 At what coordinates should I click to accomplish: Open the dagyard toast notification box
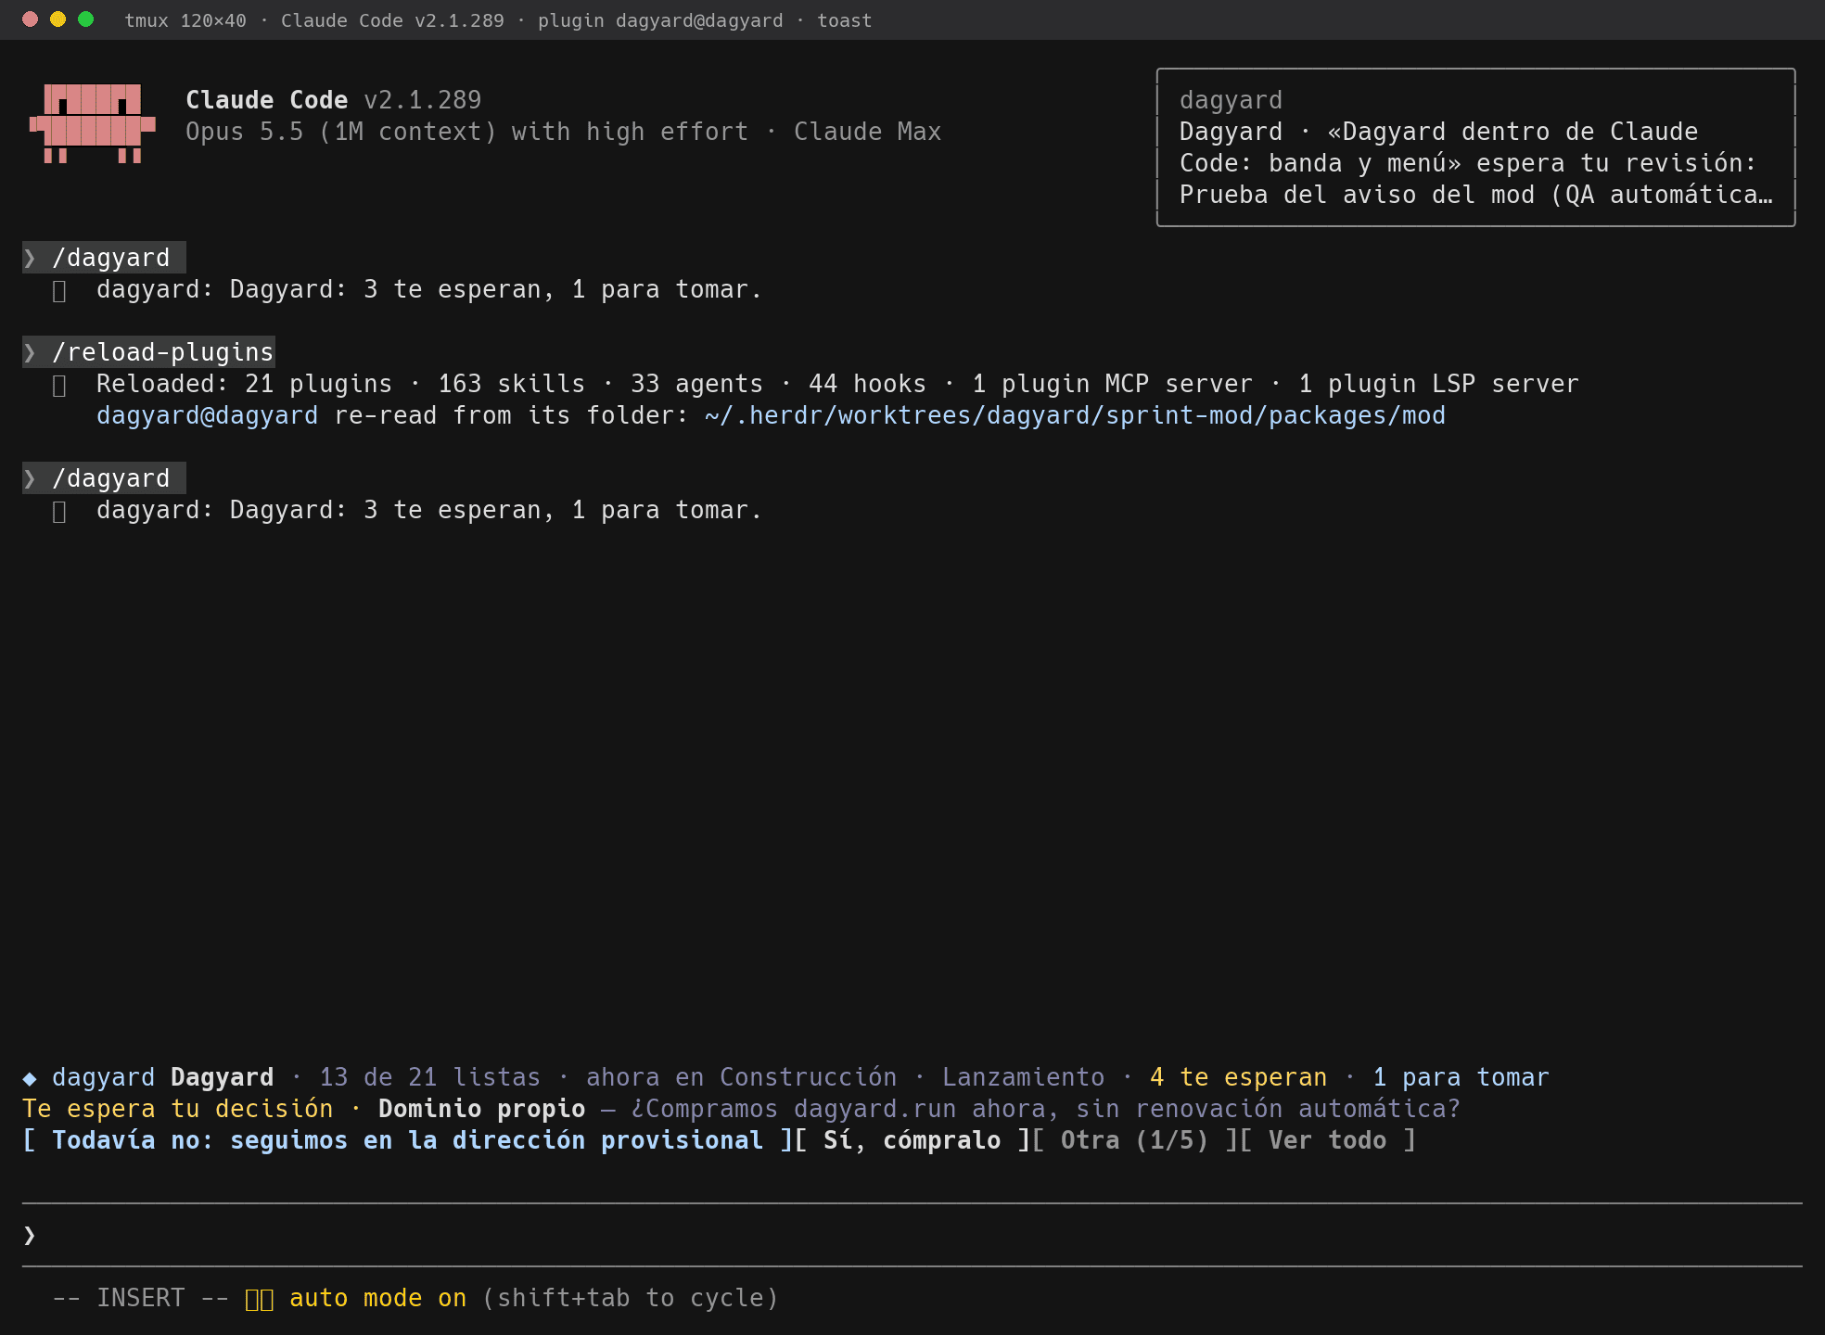pos(1475,147)
